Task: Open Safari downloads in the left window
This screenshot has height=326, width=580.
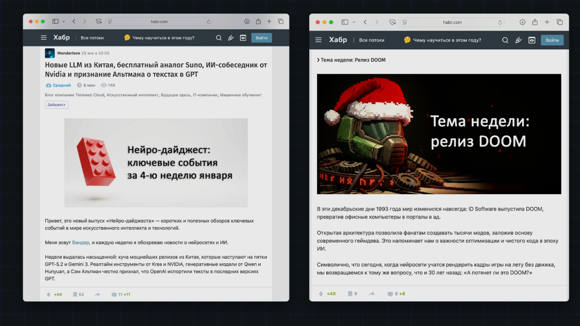Action: coord(247,22)
